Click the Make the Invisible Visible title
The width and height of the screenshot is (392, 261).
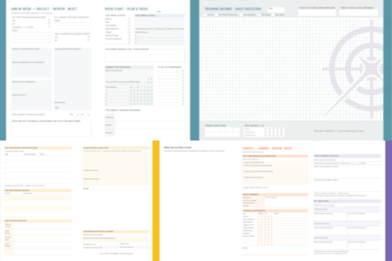click(178, 147)
